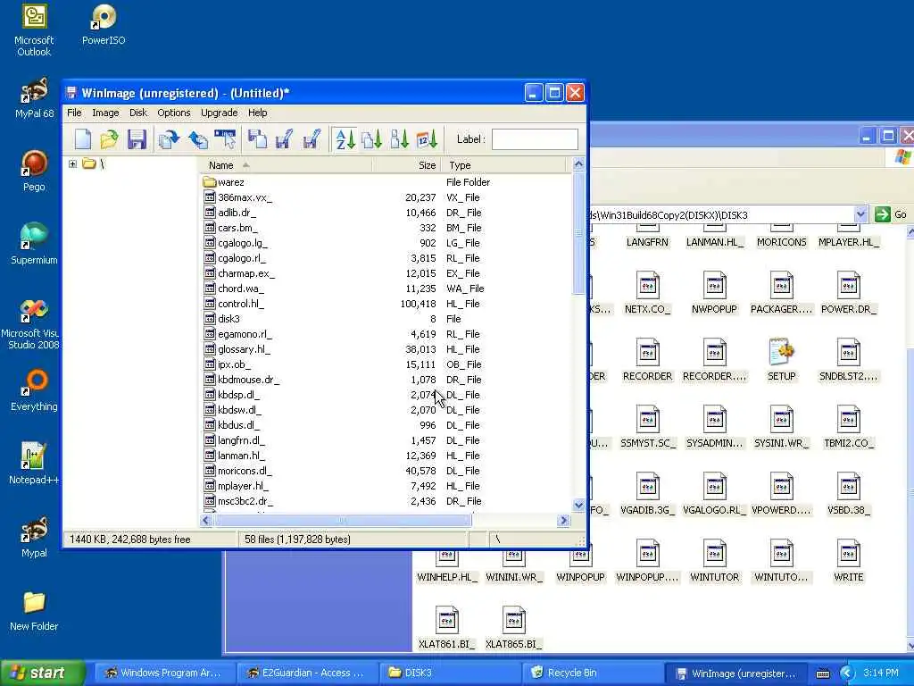Click the Label text field

[535, 139]
